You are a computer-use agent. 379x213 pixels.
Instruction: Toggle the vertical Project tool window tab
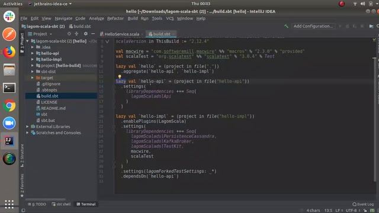click(x=22, y=43)
